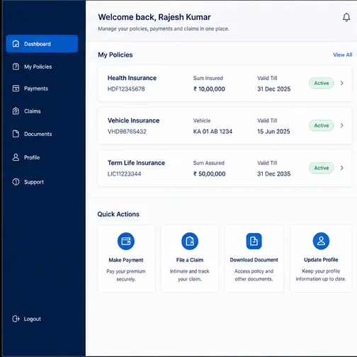Click the Quick Actions section heading
Screen dimensions: 357x357
[x=118, y=214]
